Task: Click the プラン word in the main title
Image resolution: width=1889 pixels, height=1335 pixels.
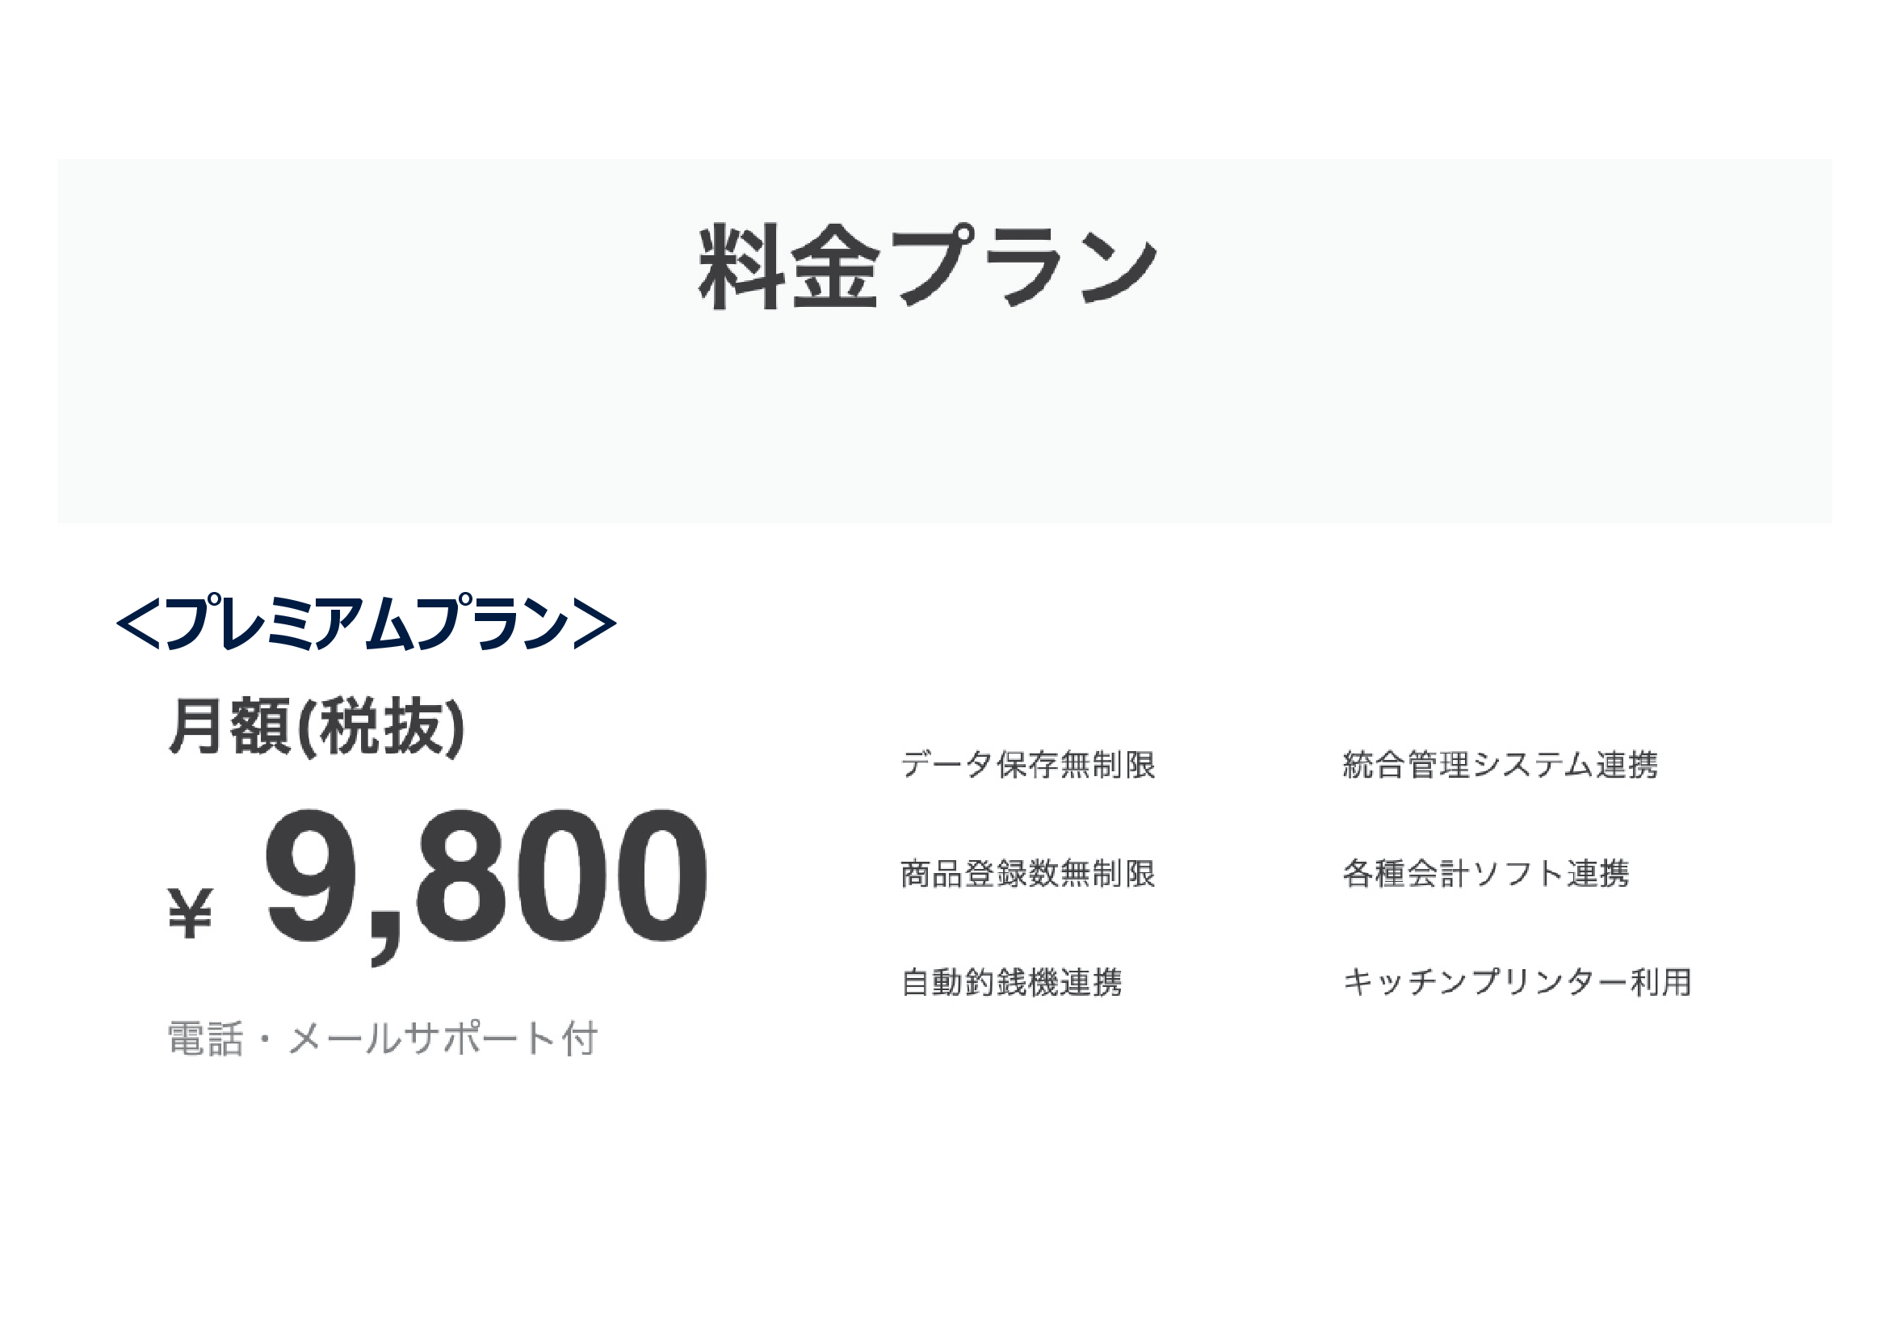Action: pyautogui.click(x=1025, y=267)
